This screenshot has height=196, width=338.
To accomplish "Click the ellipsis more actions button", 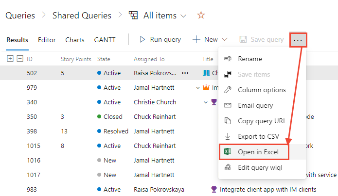I will [x=298, y=40].
